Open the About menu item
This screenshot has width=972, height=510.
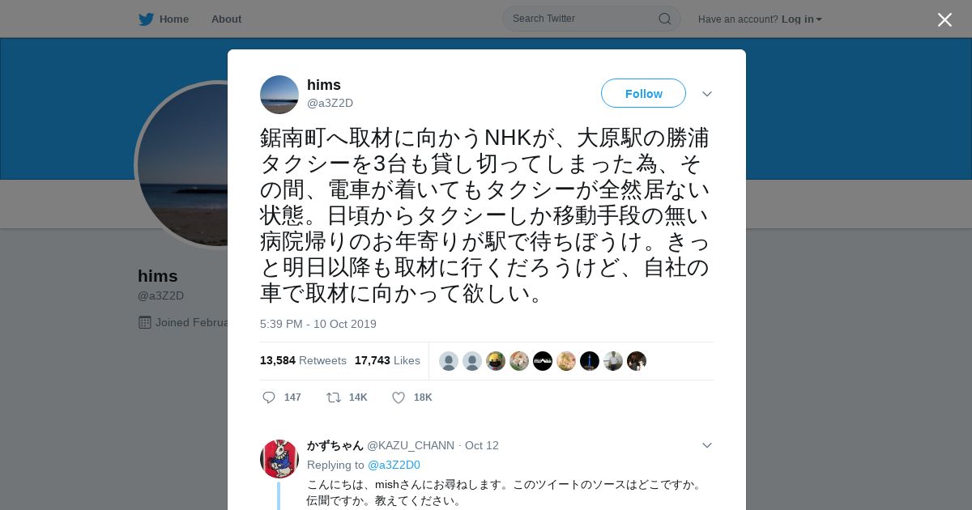coord(226,19)
